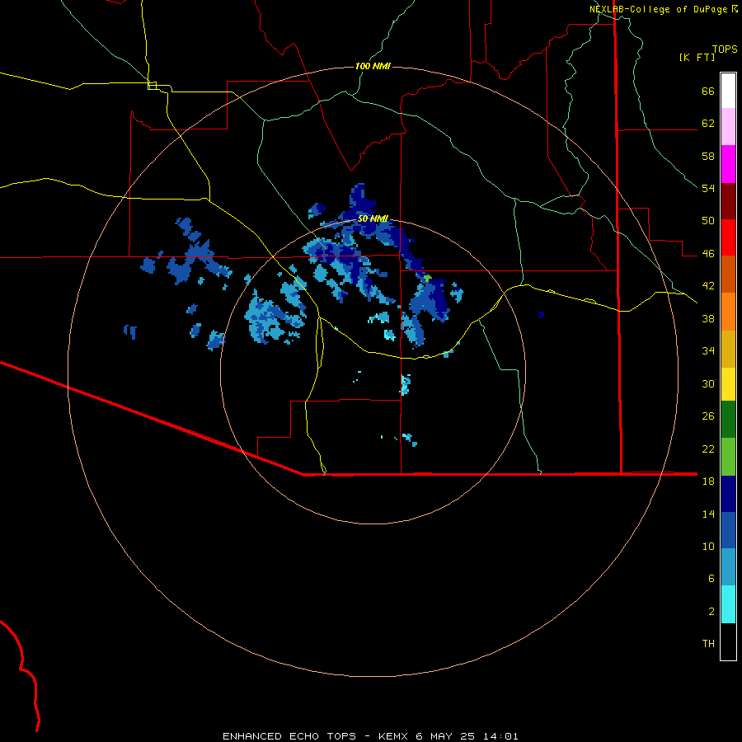The image size is (742, 742).
Task: Click legend value 30
Action: coord(708,383)
